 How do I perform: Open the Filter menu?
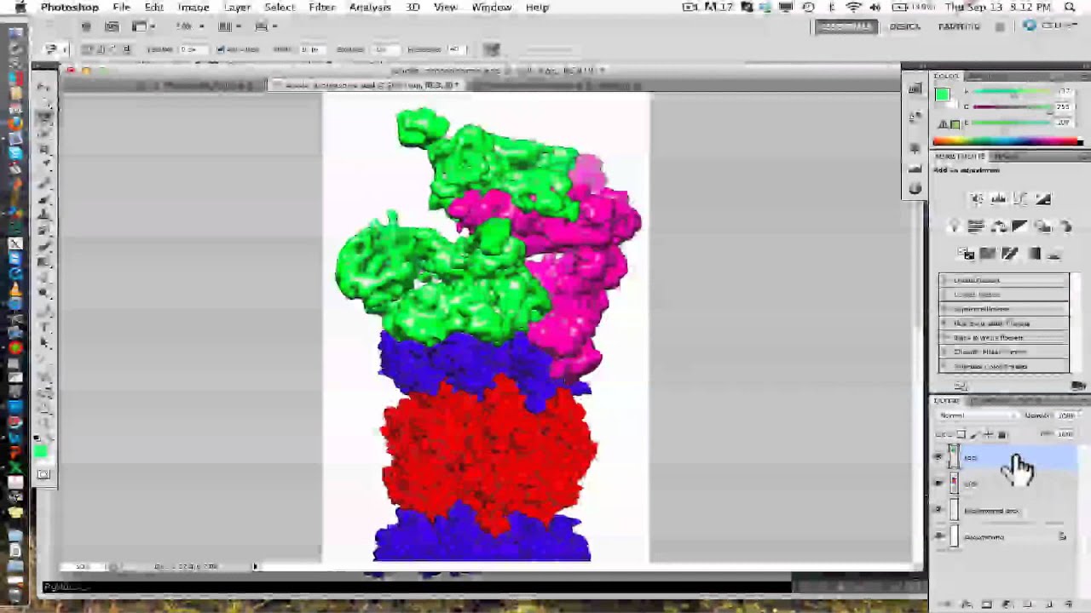pyautogui.click(x=321, y=7)
